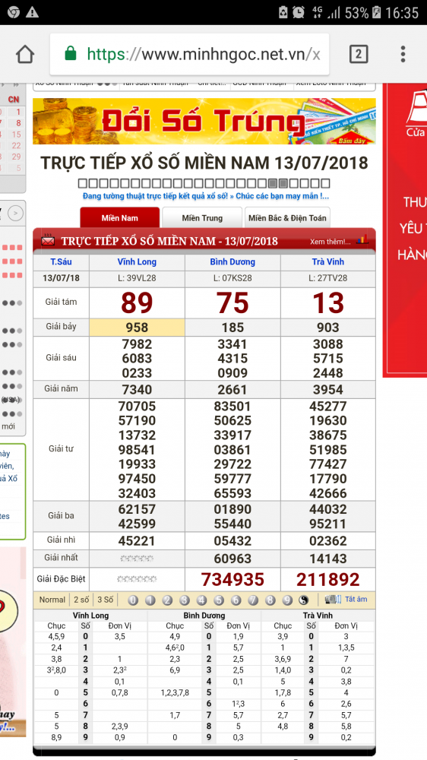Filter results by digit 9 ball

(287, 600)
